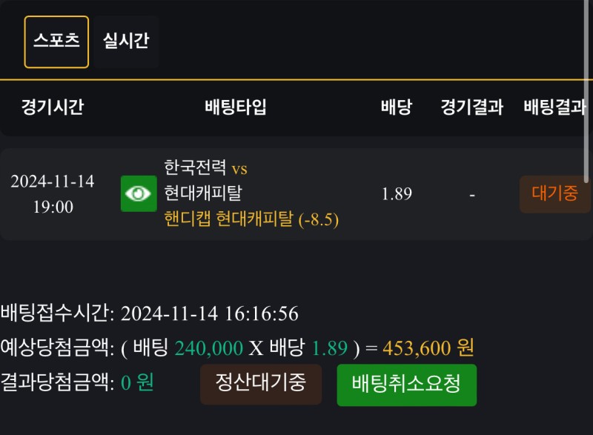Click the 핸디캡 현대캐피탈 (-8.5) bet line

click(x=251, y=219)
